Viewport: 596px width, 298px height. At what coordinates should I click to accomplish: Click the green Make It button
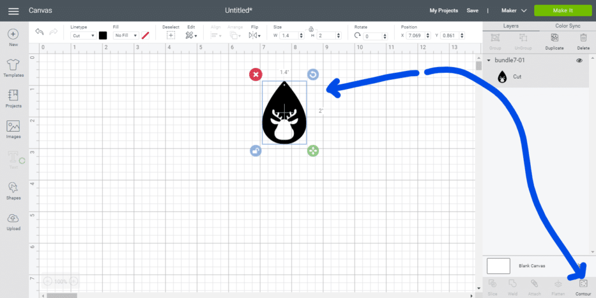tap(563, 10)
